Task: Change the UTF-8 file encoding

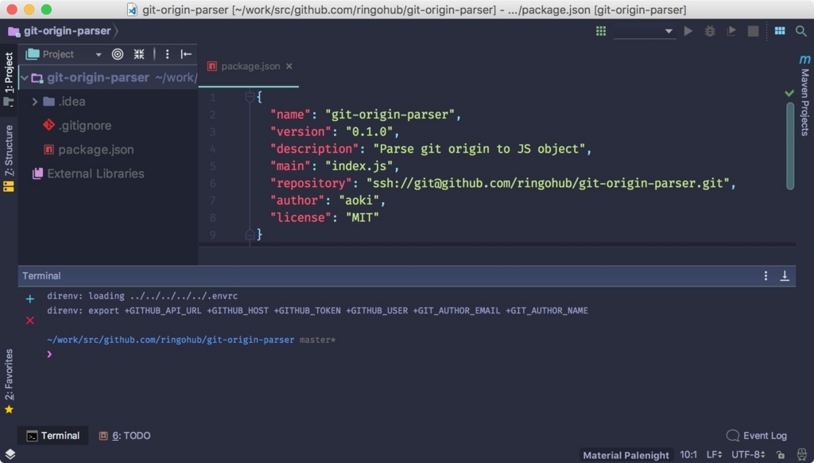Action: [748, 455]
